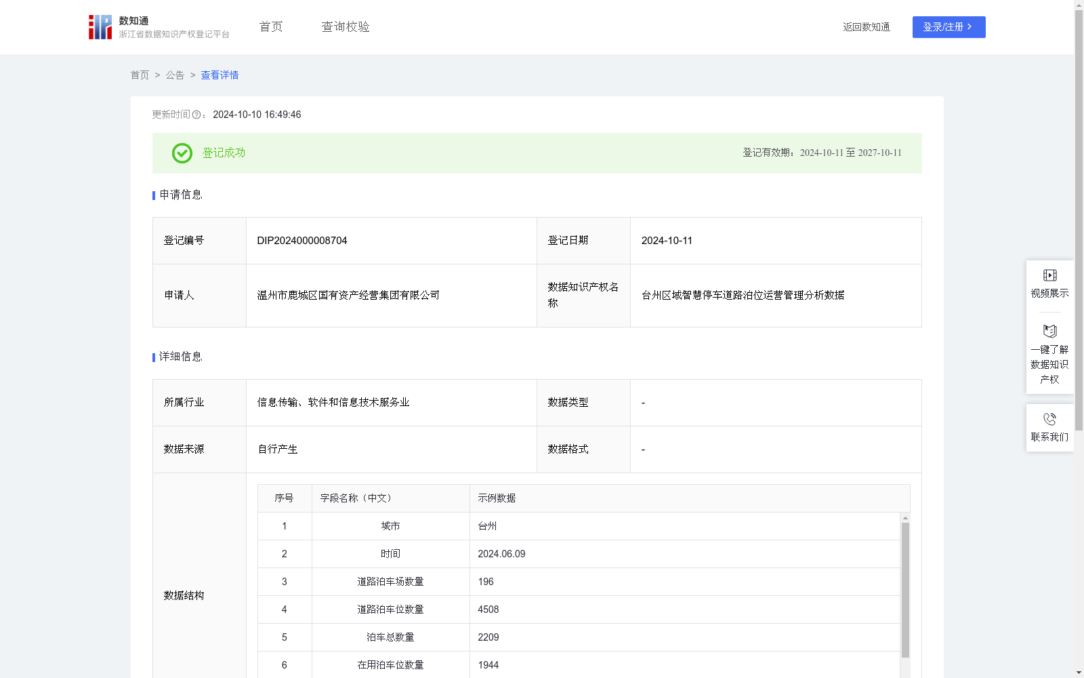Click the 道路泊车位数量 field row
1084x678 pixels.
click(391, 610)
